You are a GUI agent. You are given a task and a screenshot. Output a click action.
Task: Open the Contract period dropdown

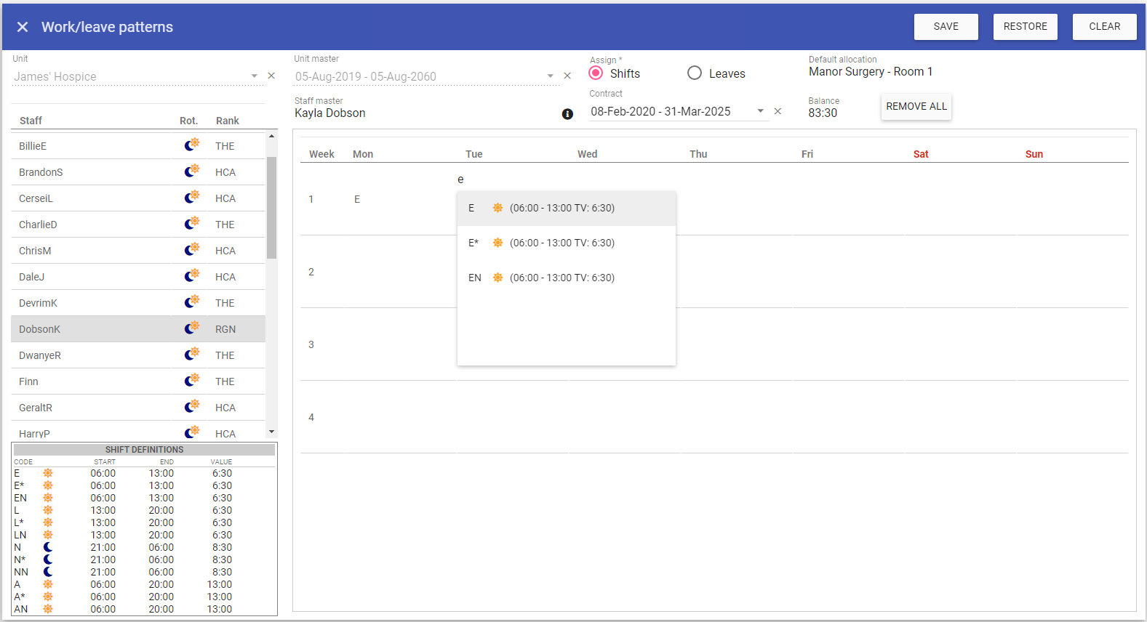coord(760,111)
